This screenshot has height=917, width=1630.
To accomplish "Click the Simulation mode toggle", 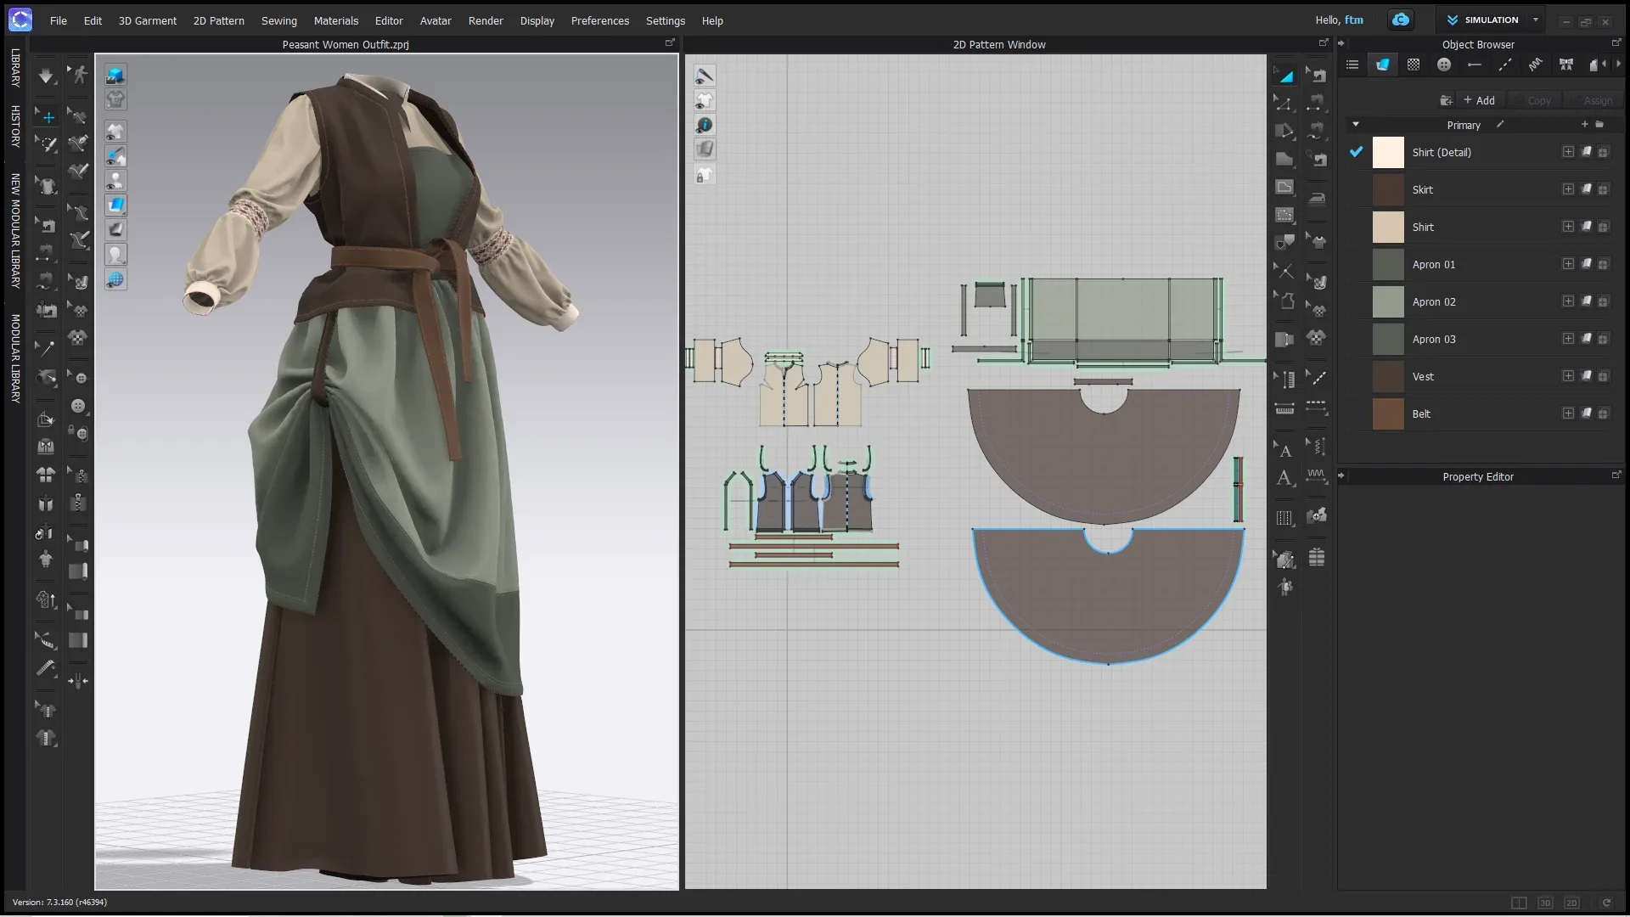I will (1489, 19).
